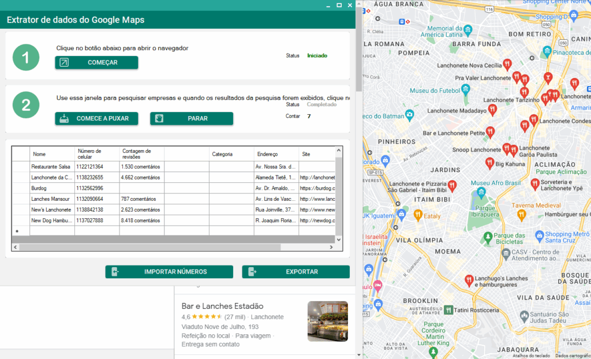Click Lanchugo's Lanches e hamburgueres pin
591x359 pixels.
point(469,281)
